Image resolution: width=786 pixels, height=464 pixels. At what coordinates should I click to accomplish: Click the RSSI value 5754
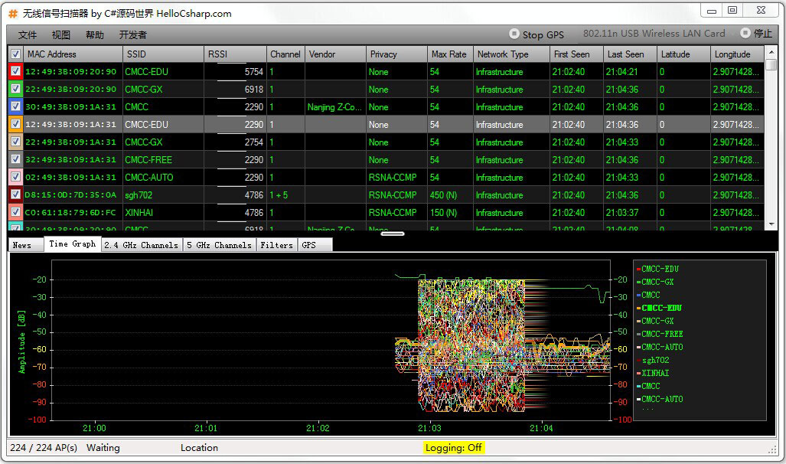253,72
